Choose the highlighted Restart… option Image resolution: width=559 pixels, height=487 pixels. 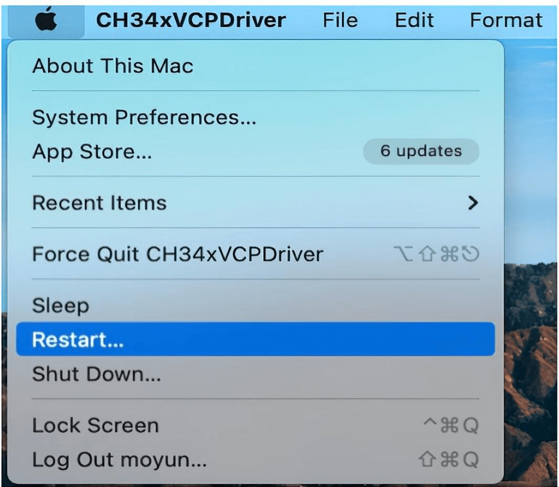point(78,340)
